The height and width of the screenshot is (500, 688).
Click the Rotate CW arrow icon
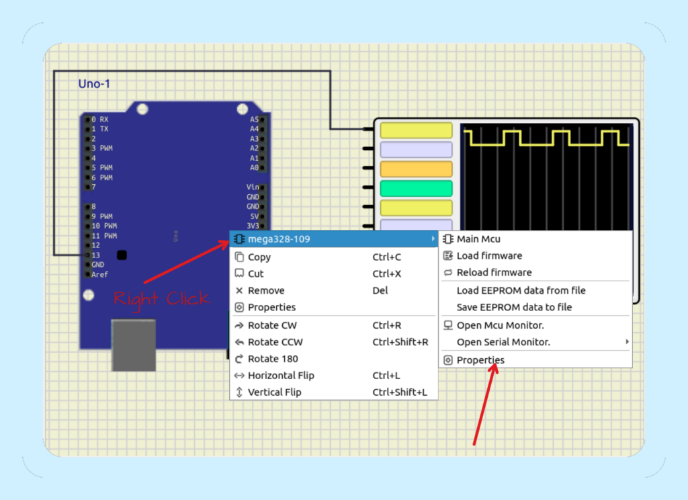pyautogui.click(x=239, y=325)
